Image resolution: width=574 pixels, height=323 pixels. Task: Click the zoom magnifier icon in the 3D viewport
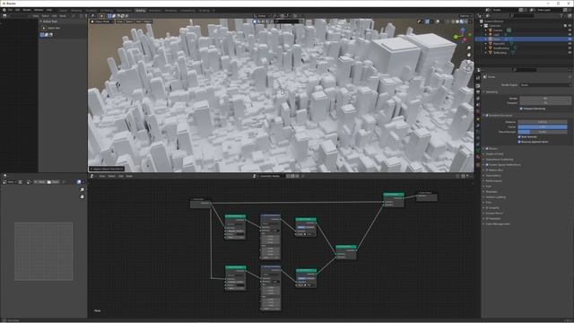click(469, 48)
